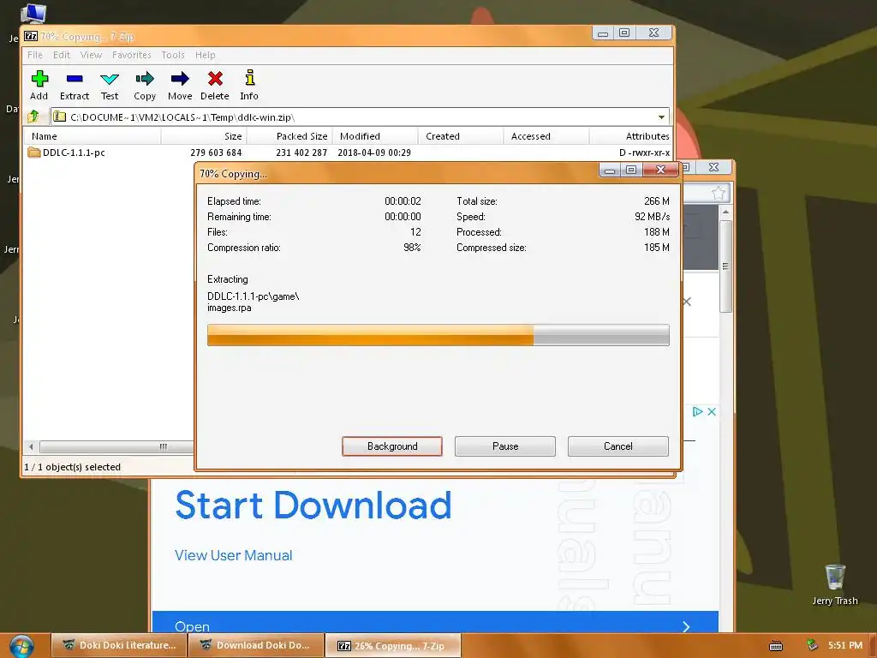877x658 pixels.
Task: Click the address path input field
Action: (358, 117)
